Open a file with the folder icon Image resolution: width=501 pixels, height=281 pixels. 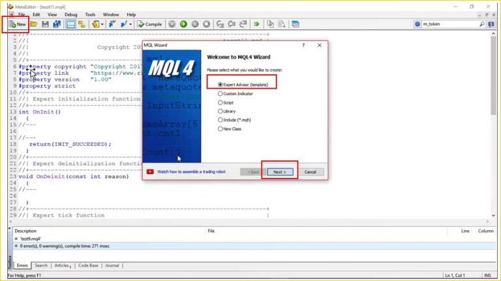coord(34,24)
